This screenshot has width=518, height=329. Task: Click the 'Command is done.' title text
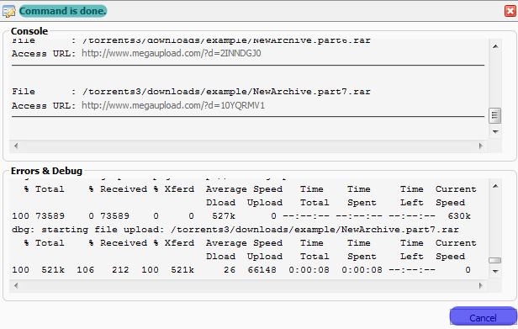click(63, 11)
